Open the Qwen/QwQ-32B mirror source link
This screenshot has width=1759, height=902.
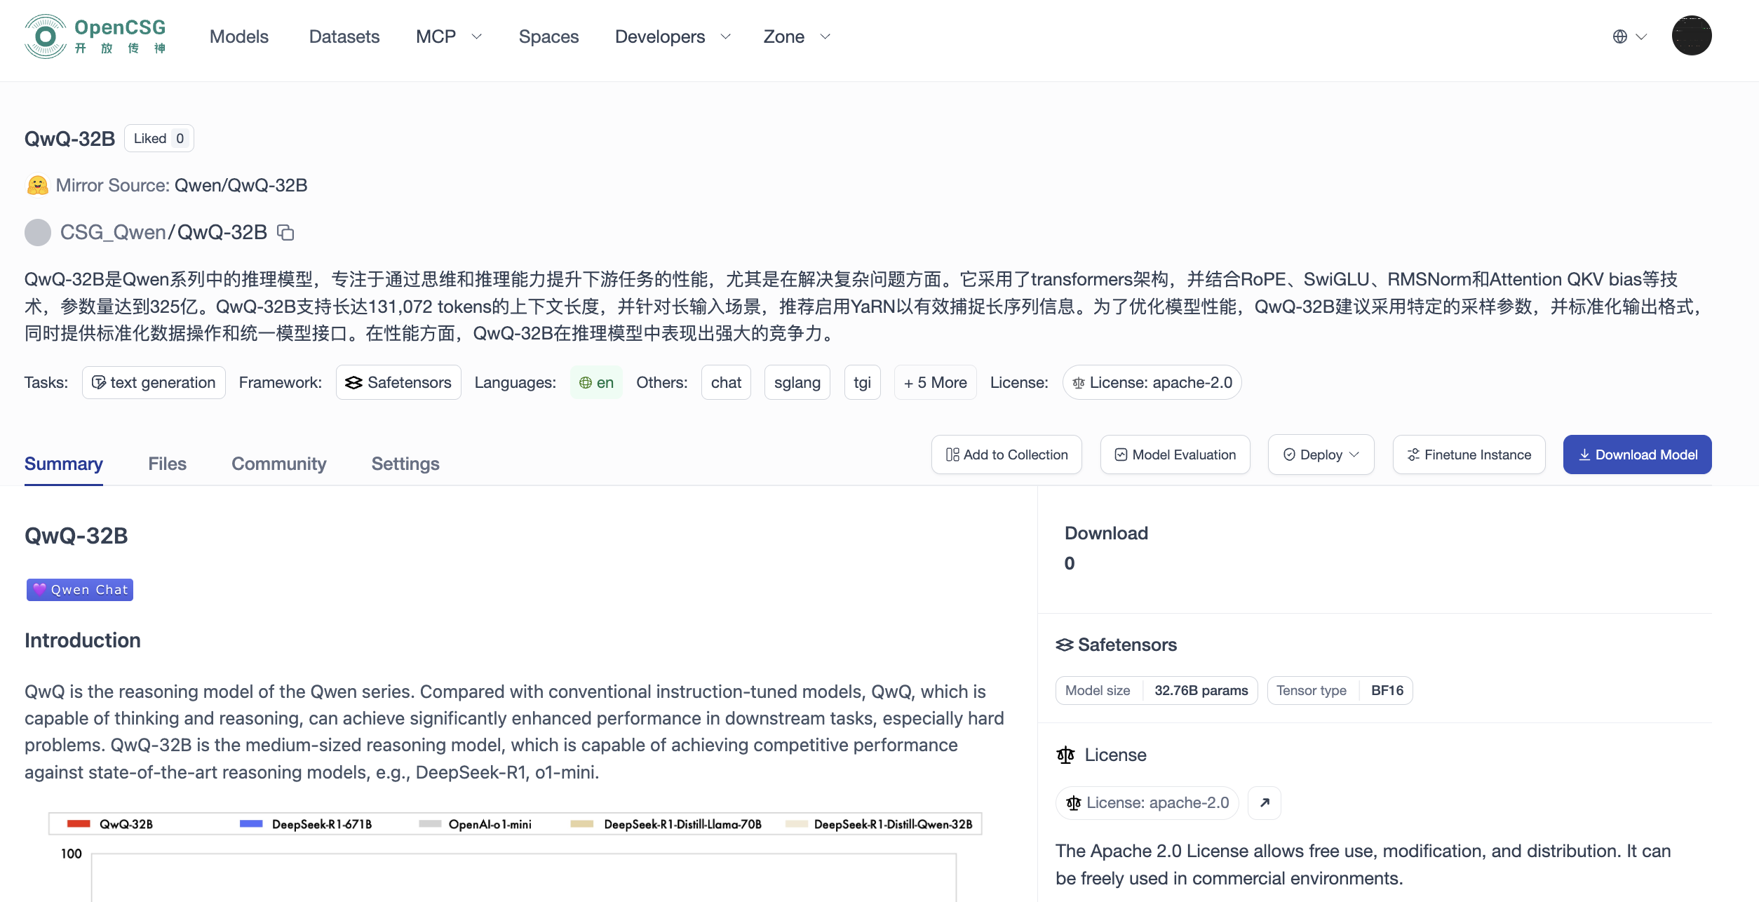tap(241, 185)
